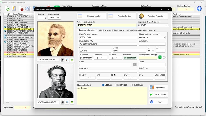Click the green add photo icon beside MACHADO.JPG

[x=72, y=60]
